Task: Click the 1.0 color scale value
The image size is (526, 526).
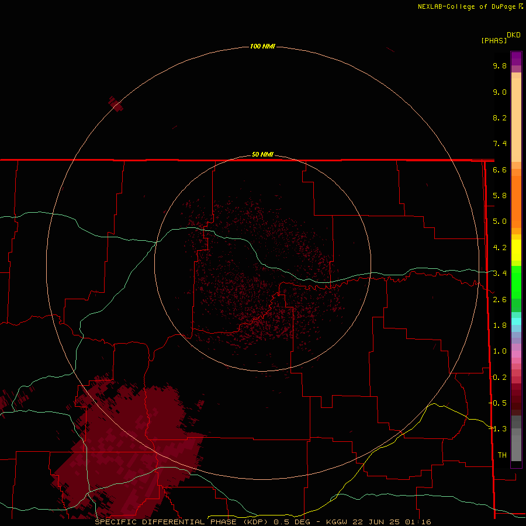Action: (x=500, y=351)
